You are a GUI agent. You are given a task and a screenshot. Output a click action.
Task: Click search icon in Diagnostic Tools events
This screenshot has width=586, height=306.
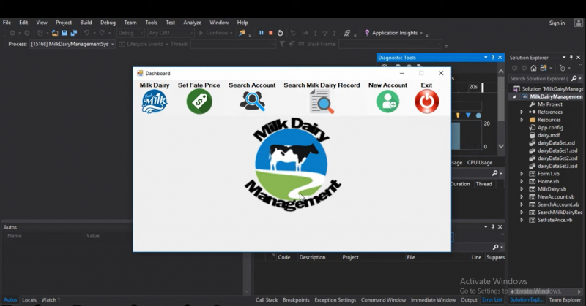coord(495,173)
